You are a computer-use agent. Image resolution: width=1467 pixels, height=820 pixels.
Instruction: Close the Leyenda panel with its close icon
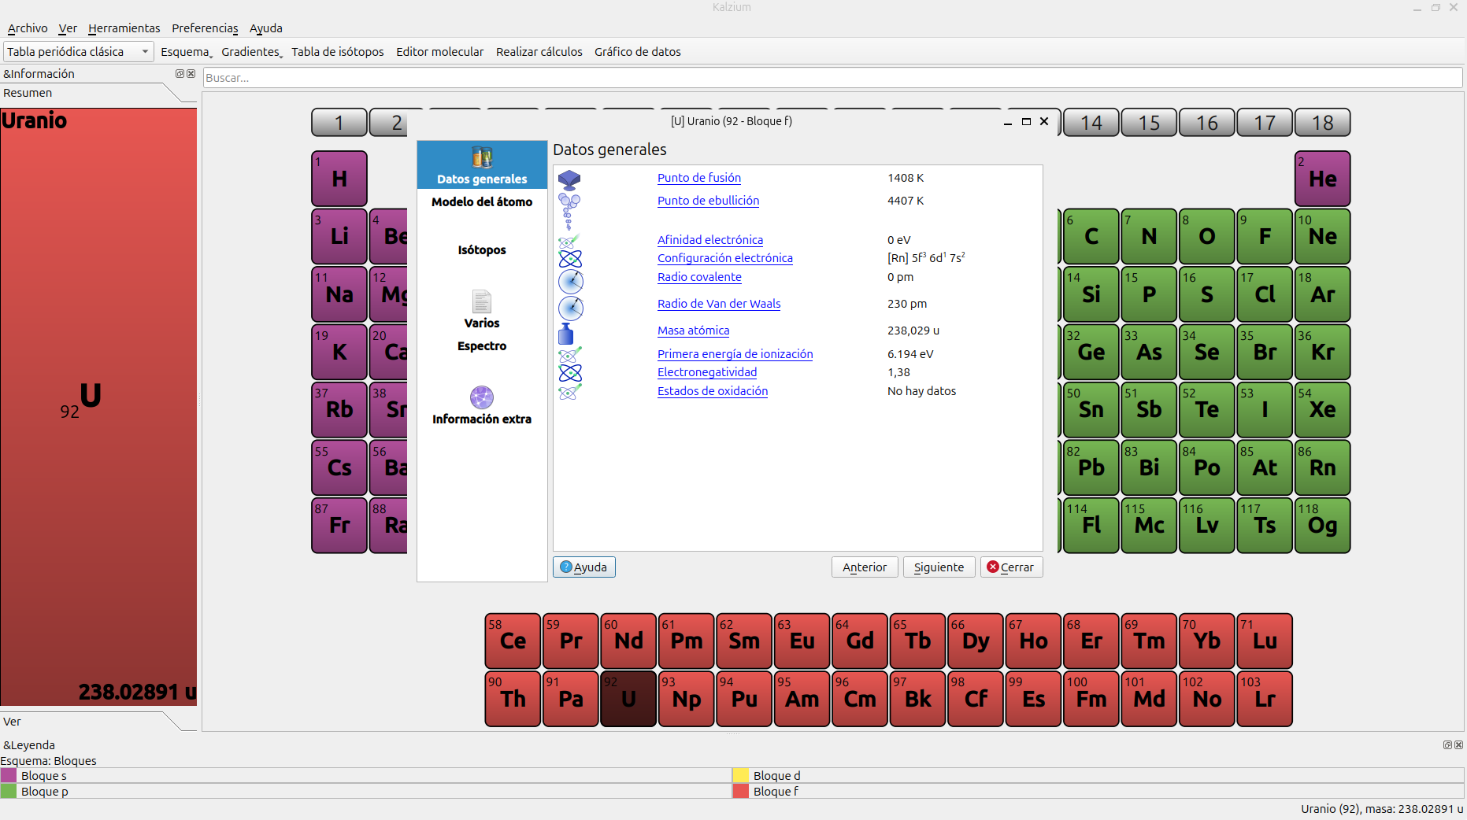pos(1458,744)
